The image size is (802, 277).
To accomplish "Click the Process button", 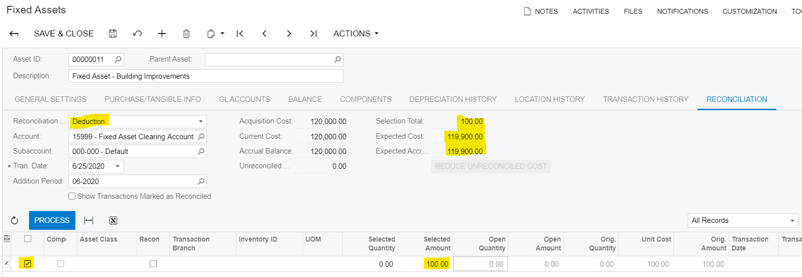I will (52, 220).
